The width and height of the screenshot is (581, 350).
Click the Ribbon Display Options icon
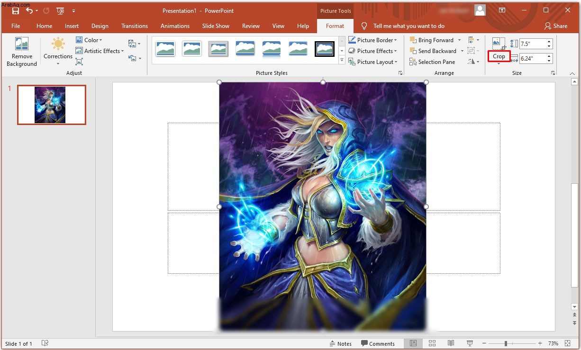click(502, 10)
